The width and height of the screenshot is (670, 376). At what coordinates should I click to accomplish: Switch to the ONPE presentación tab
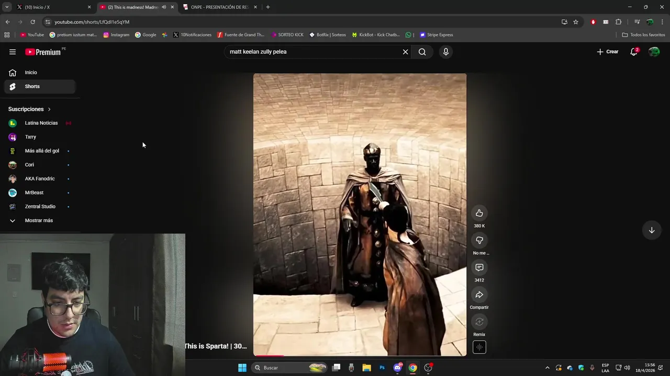[220, 7]
